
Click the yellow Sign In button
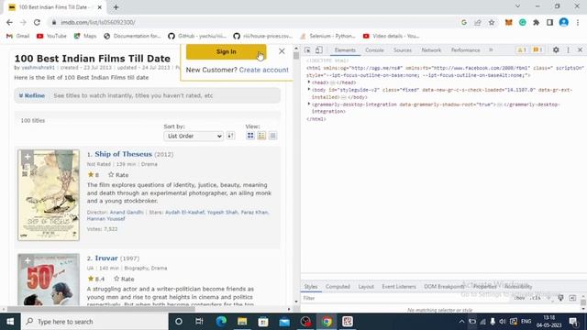pyautogui.click(x=227, y=51)
